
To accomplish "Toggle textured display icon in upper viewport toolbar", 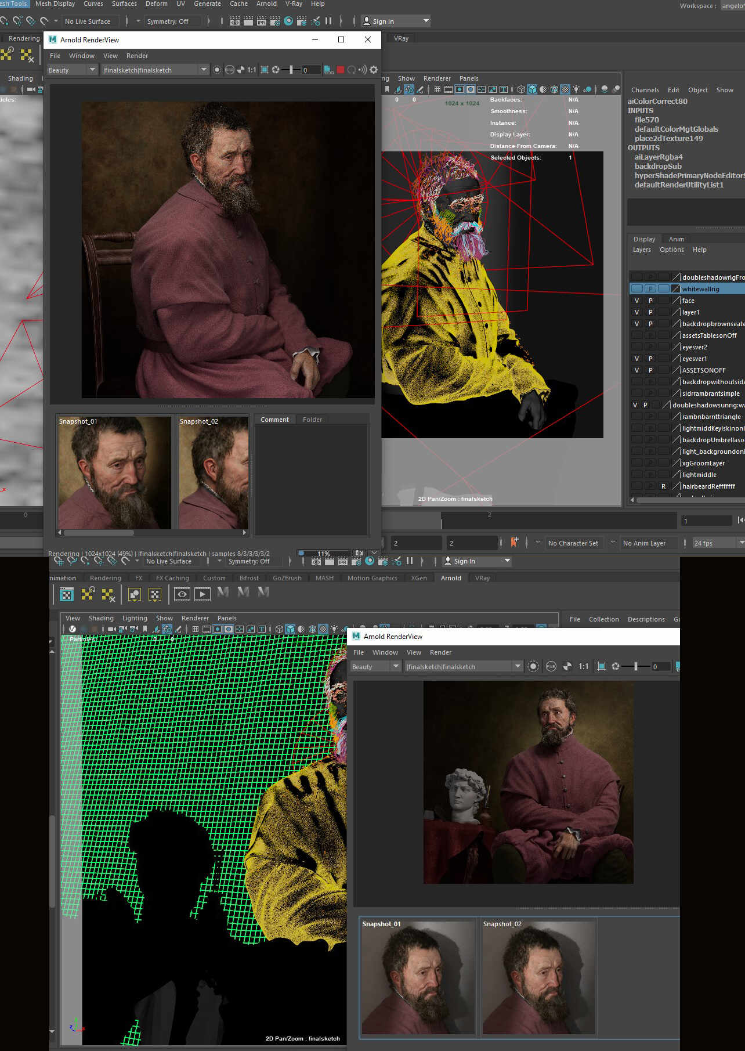I will (565, 89).
